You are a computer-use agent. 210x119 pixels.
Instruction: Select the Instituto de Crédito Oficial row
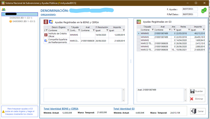coord(85,35)
